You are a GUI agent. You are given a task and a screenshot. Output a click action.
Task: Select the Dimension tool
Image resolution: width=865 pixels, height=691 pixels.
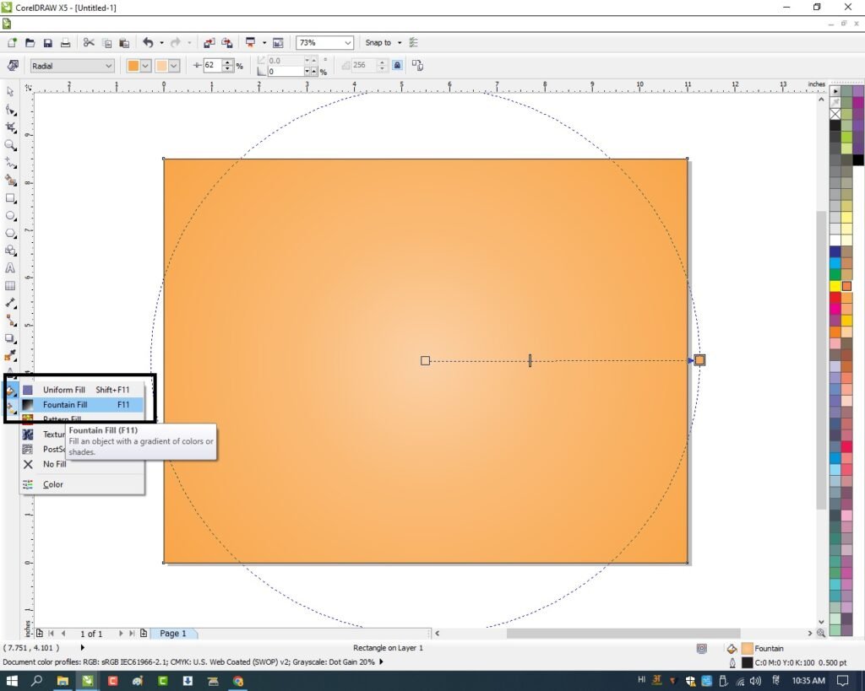[10, 303]
